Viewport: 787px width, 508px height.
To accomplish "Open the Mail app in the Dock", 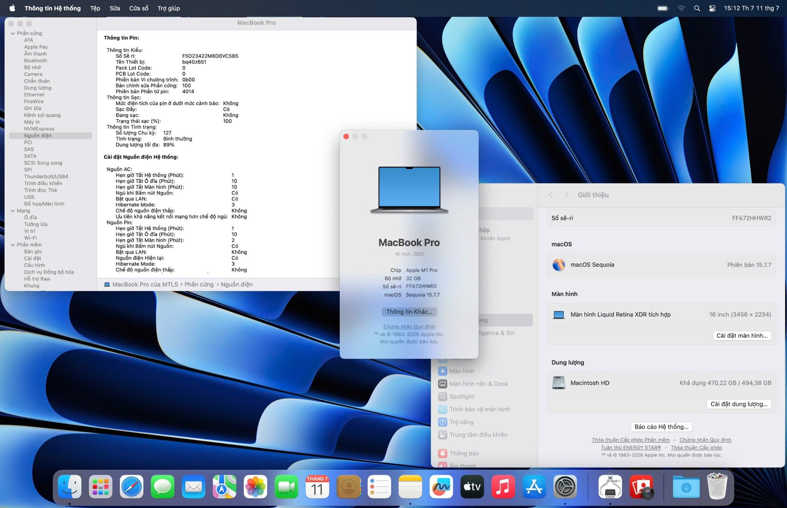I will pos(193,487).
